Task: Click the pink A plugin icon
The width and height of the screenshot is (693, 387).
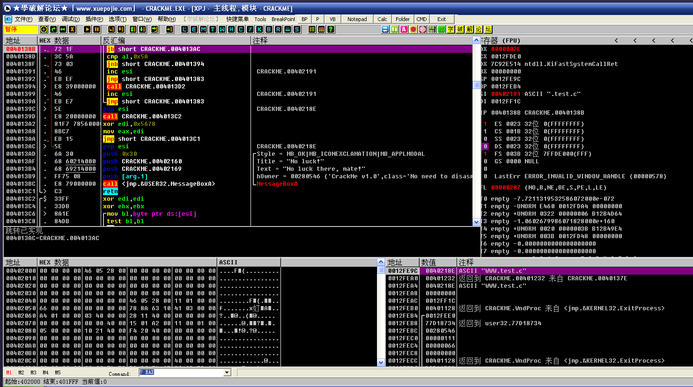Action: click(x=404, y=29)
